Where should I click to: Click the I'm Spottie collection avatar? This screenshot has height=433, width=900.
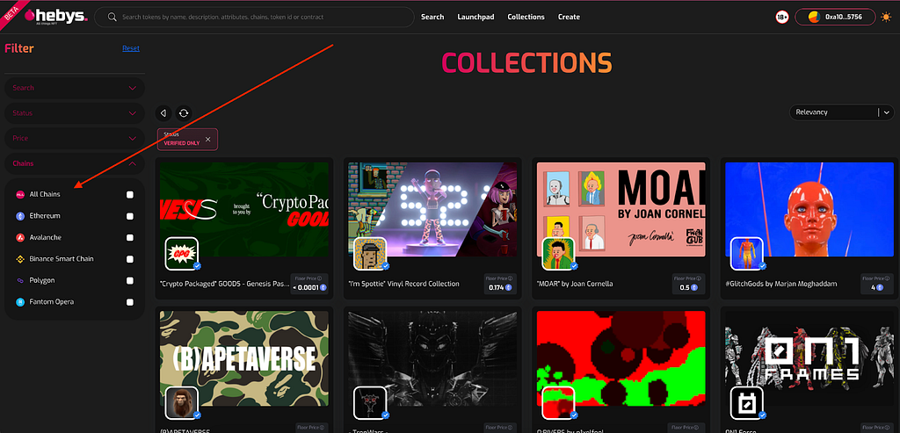pos(370,254)
